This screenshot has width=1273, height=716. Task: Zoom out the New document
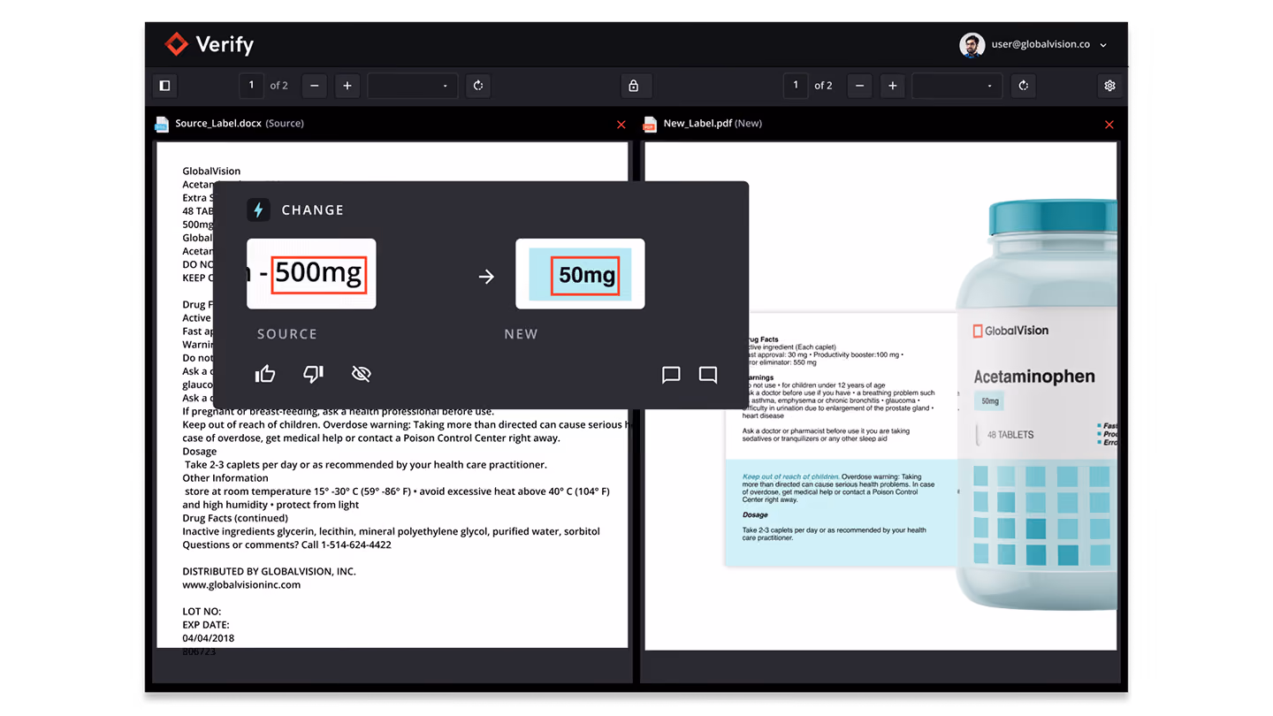point(859,86)
